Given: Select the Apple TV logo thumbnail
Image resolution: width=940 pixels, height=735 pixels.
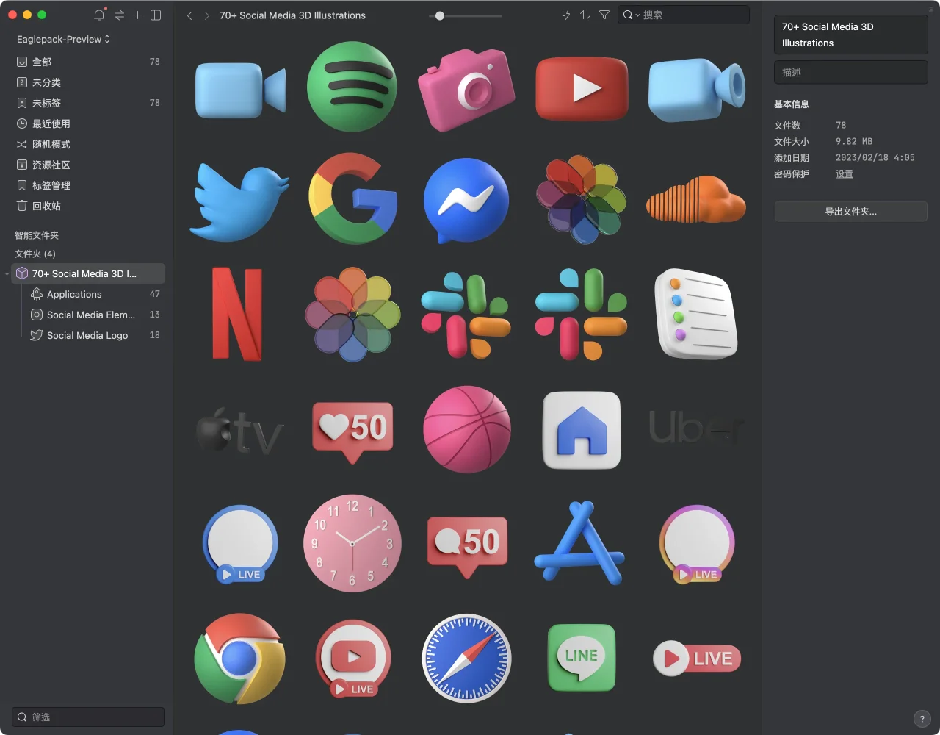Looking at the screenshot, I should [x=239, y=431].
